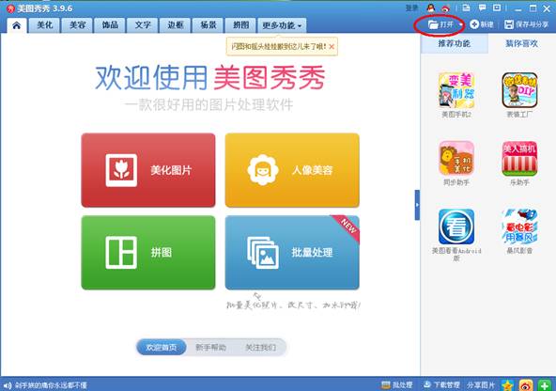
Task: Switch to the 装你喜欢 panel tab
Action: [521, 43]
